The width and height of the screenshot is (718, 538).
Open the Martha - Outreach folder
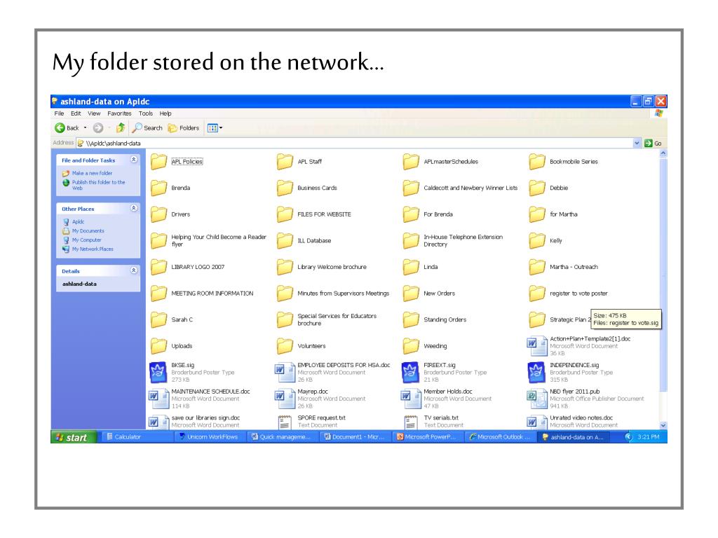click(564, 267)
